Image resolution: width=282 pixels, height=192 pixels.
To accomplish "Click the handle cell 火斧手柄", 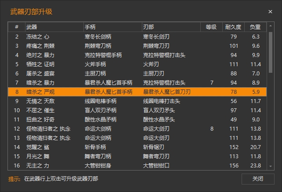I will [x=95, y=64].
